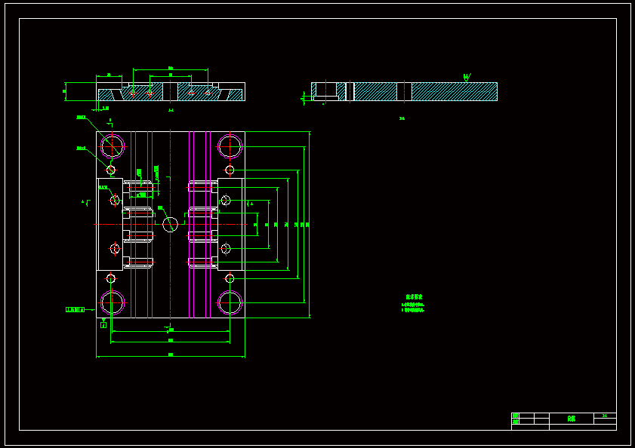Select the large hatched area of the right section view
This screenshot has height=448, width=635.
(455, 91)
